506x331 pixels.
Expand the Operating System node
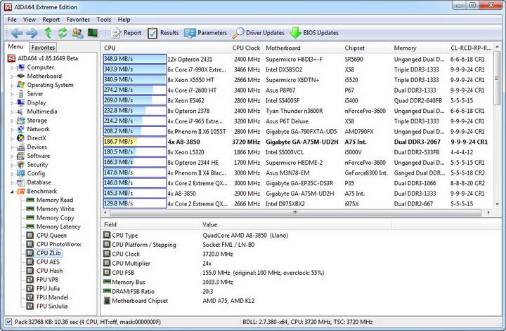pos(12,86)
